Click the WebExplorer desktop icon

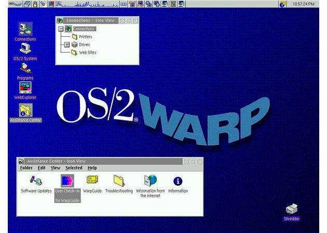25,87
